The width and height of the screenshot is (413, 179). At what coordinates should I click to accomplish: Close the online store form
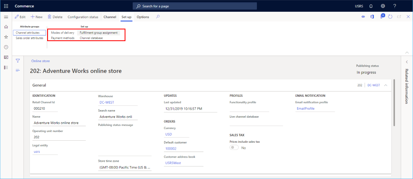tap(408, 17)
